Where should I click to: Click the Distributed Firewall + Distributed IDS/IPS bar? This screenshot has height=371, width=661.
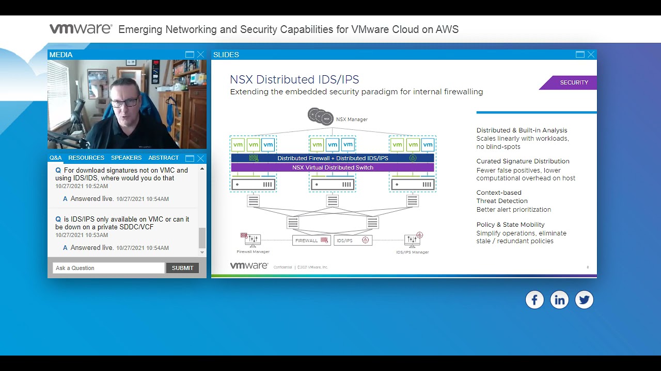pos(333,158)
